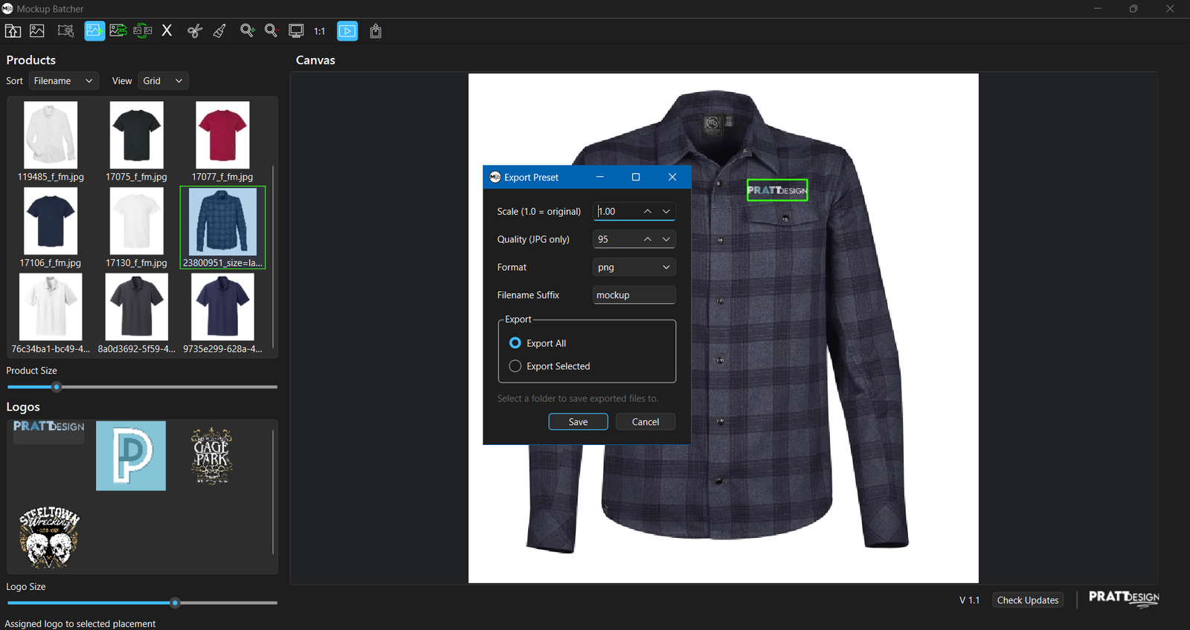Click the fit to screen monitor icon

click(296, 30)
